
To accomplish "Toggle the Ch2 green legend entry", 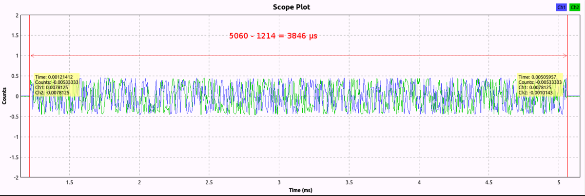I will pos(574,7).
